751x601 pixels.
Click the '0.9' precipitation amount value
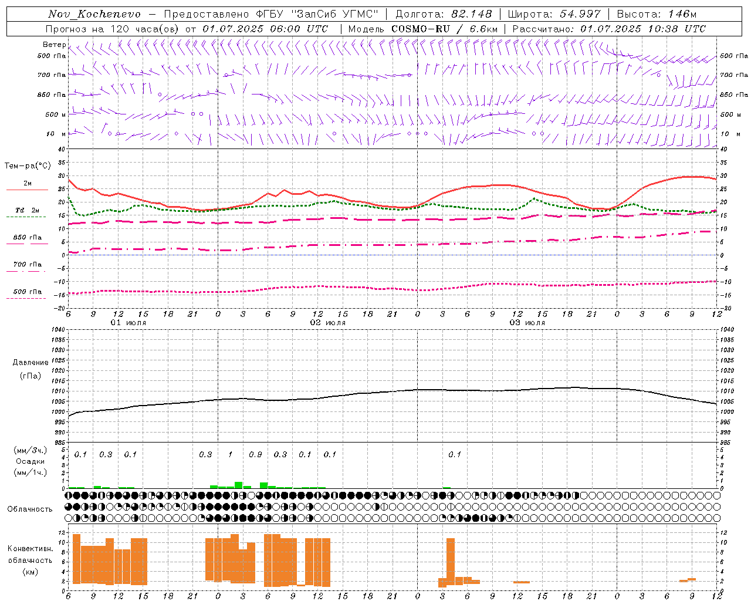[255, 455]
